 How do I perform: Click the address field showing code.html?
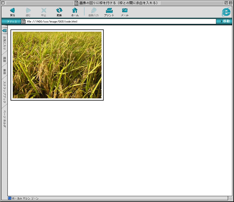click(119, 21)
